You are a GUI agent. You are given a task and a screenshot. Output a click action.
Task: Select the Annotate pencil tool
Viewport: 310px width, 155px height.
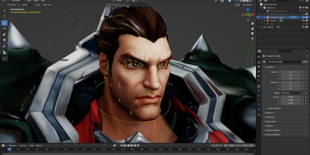click(4, 47)
